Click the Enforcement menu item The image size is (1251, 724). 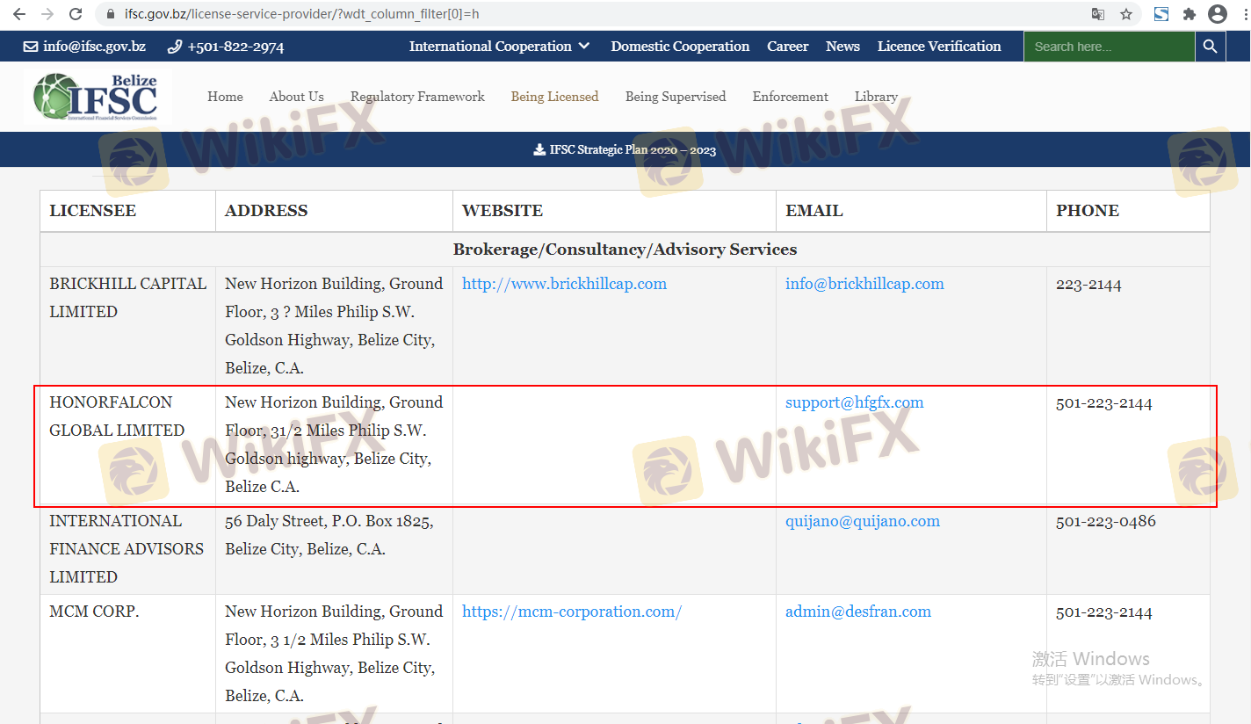(x=790, y=97)
